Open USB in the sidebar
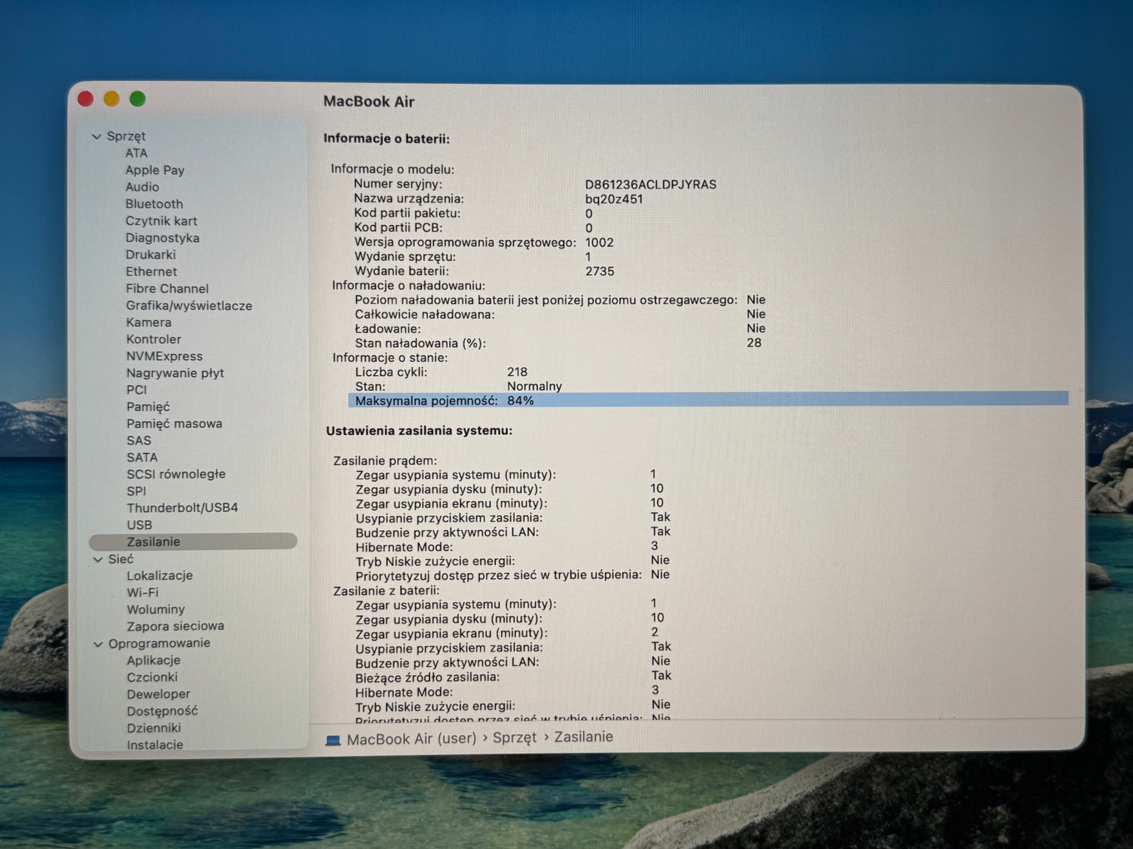Screen dimensions: 1133x849 139,525
